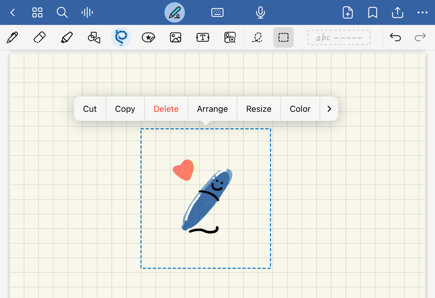Image resolution: width=435 pixels, height=298 pixels.
Task: Change the selection color via Color
Action: pos(300,109)
